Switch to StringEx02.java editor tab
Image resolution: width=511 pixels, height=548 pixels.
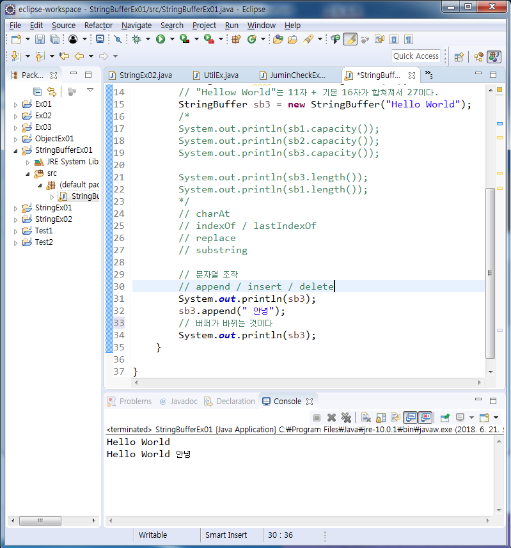pyautogui.click(x=140, y=75)
